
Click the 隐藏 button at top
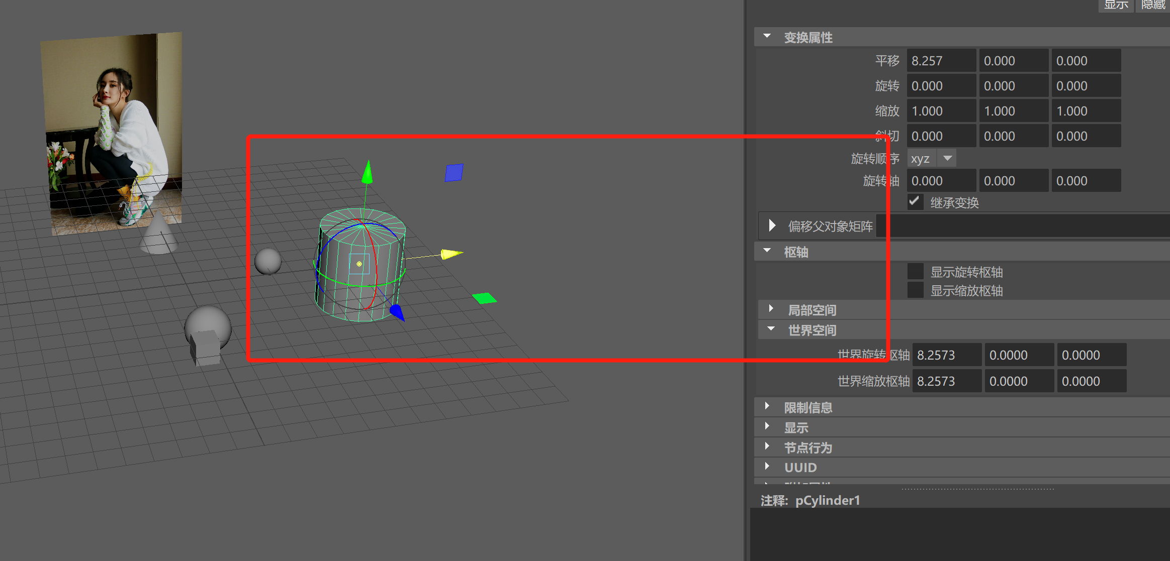[x=1152, y=5]
